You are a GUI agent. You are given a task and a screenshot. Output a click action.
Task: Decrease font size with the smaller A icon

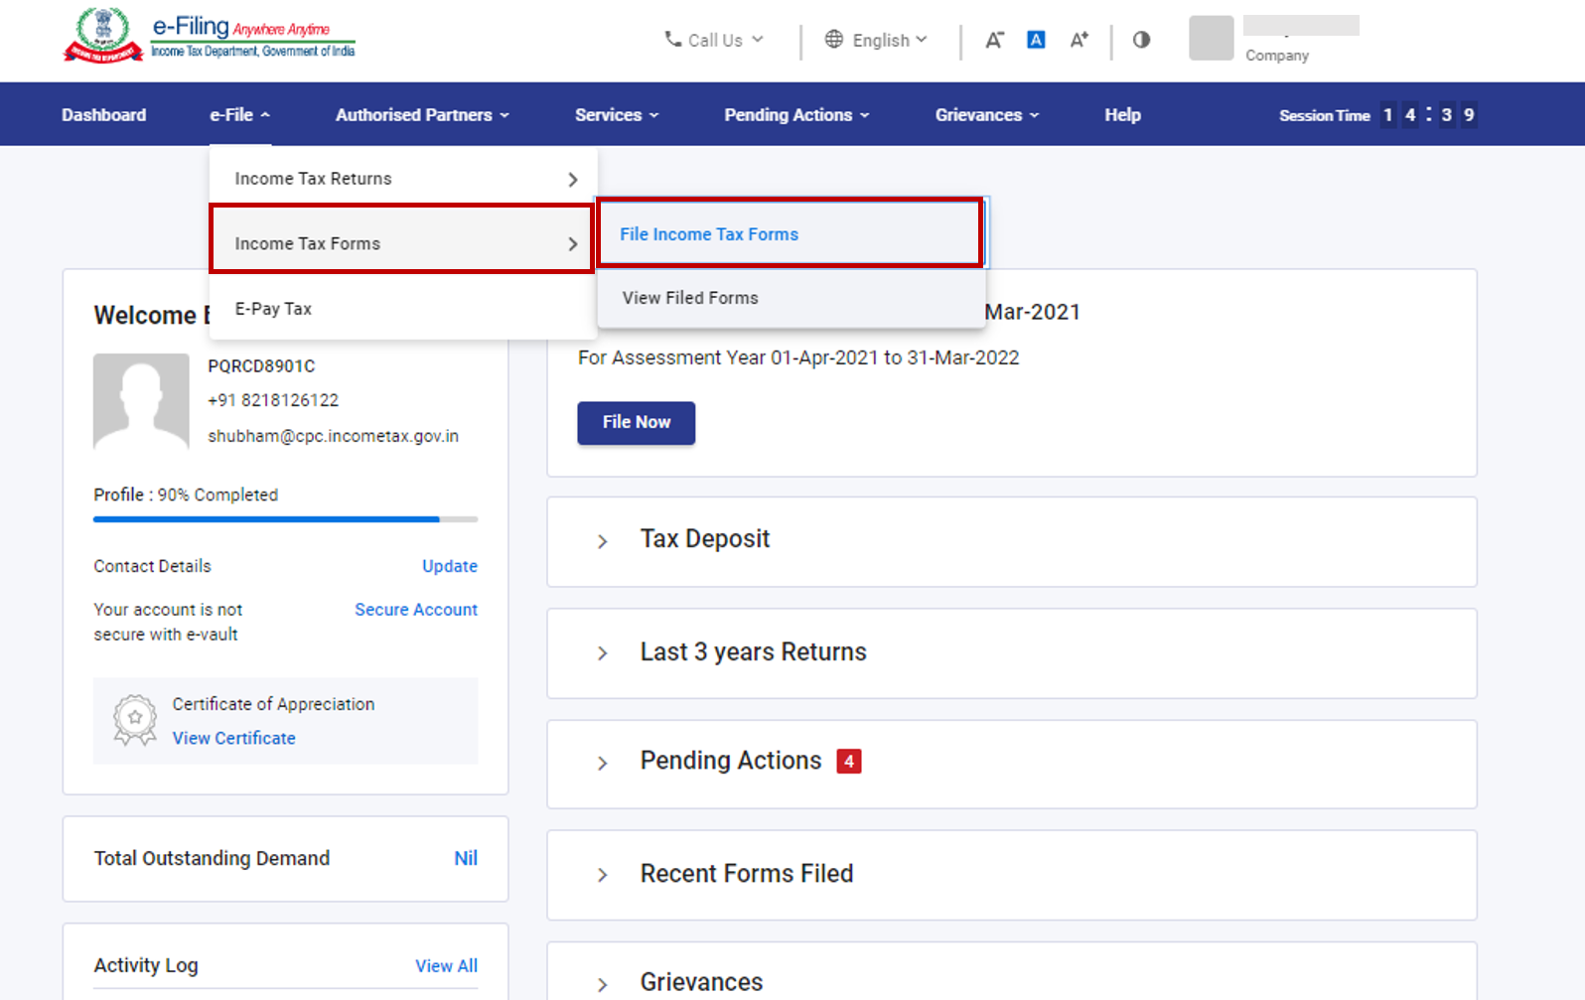pyautogui.click(x=994, y=40)
